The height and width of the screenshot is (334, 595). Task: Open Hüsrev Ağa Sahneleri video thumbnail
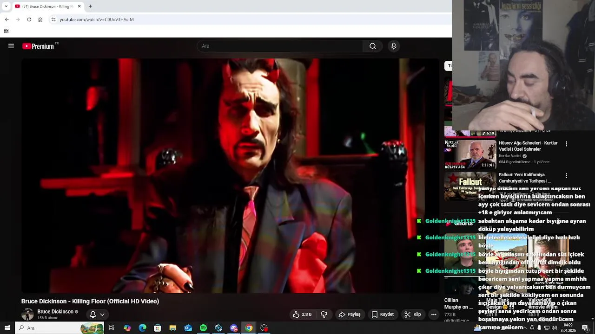click(470, 154)
